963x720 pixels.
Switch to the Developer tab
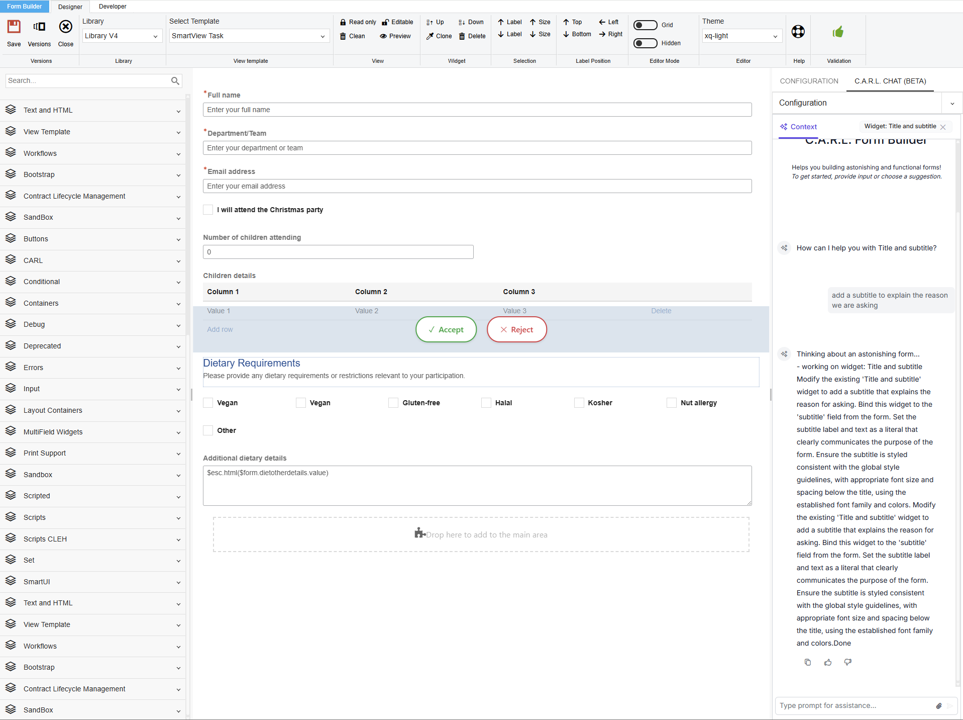click(113, 7)
